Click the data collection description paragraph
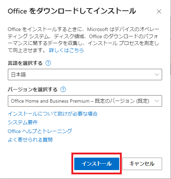The width and height of the screenshot is (171, 179). click(83, 40)
